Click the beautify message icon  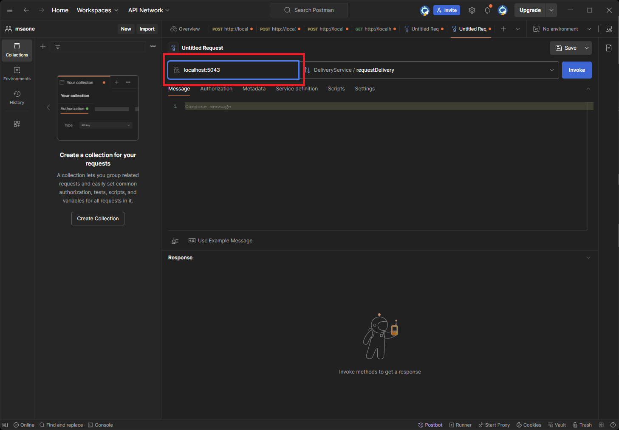coord(175,241)
